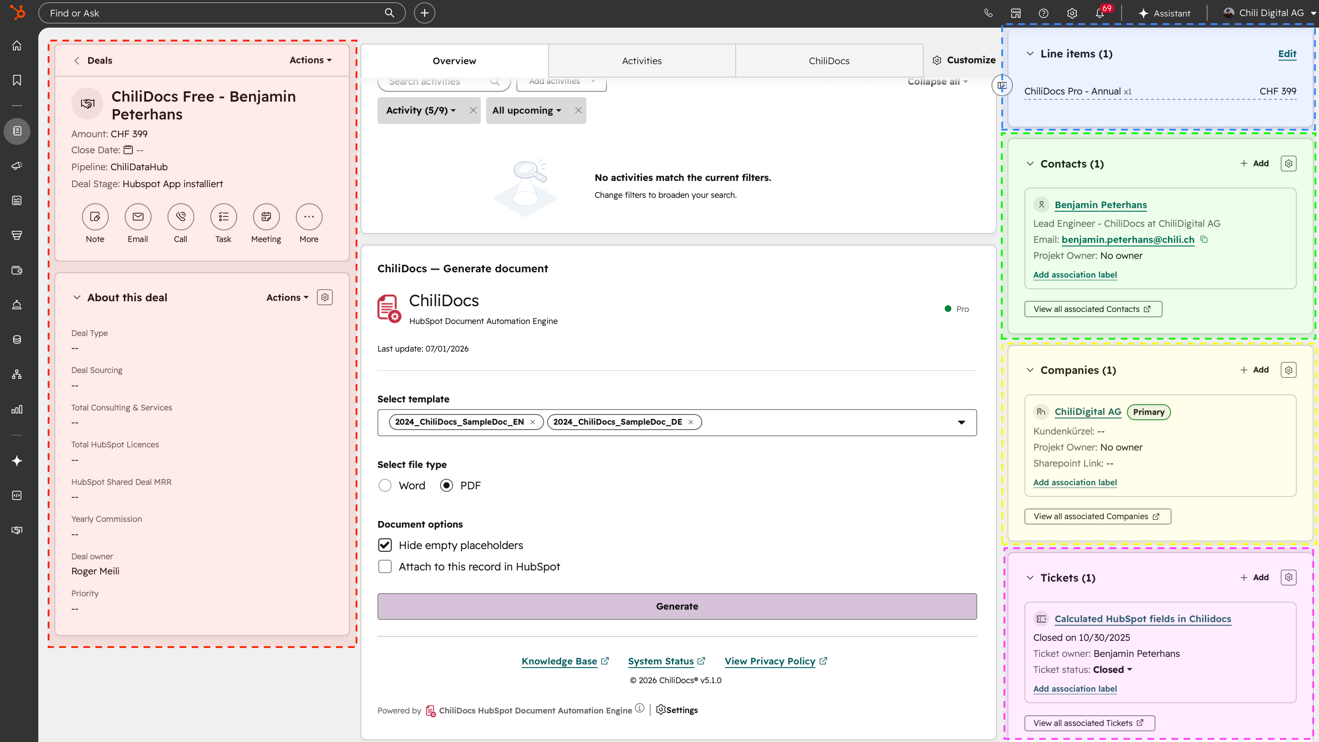Select the PDF file type radio

pyautogui.click(x=446, y=485)
